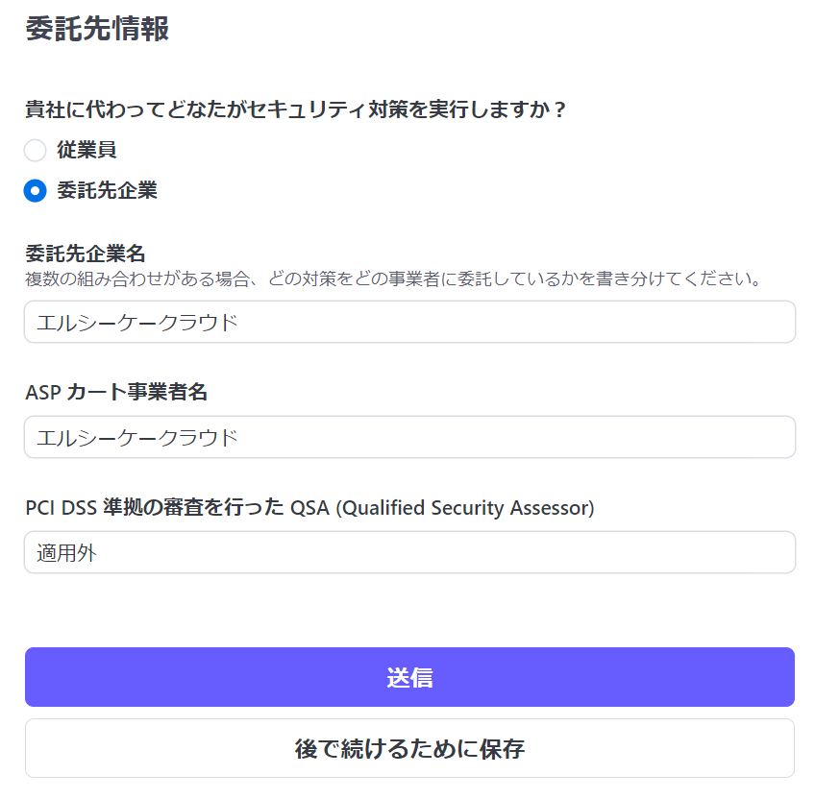Screen dimensions: 840x799
Task: Click the 適用外 text in QSA field
Action: [66, 553]
